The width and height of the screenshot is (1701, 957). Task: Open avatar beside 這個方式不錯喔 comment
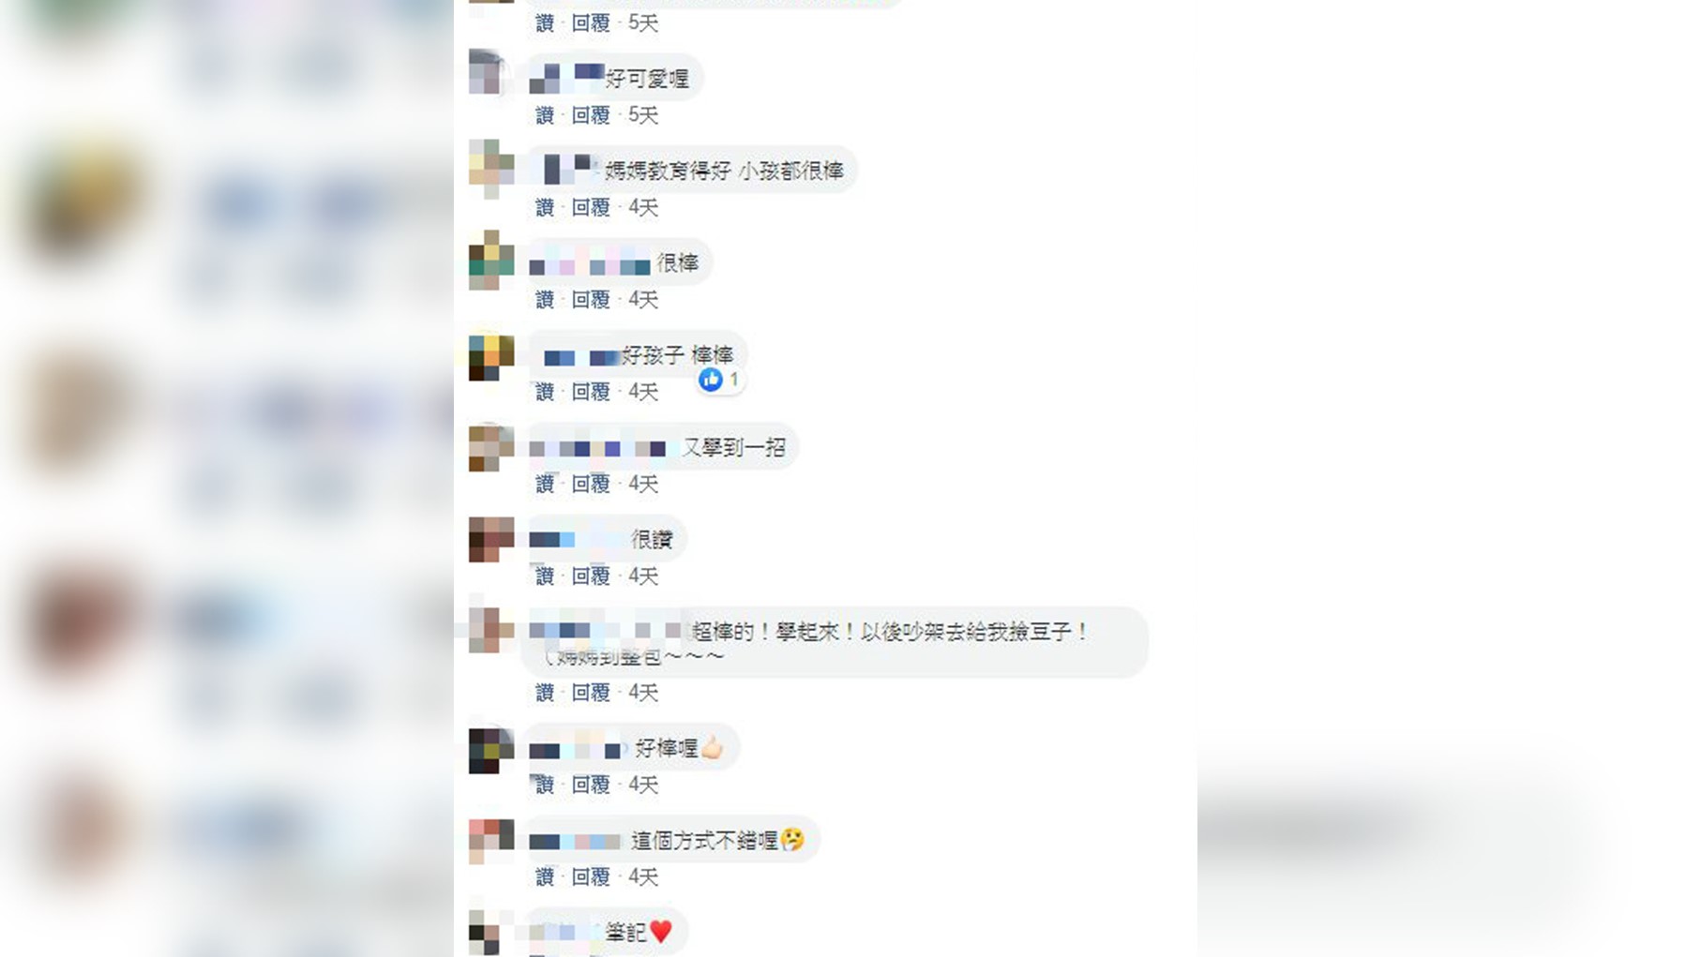[490, 841]
